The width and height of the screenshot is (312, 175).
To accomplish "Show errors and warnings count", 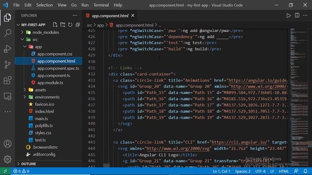I will click(x=21, y=171).
